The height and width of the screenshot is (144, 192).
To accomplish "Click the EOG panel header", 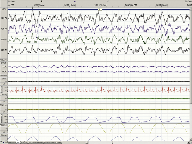I will 4,63.
